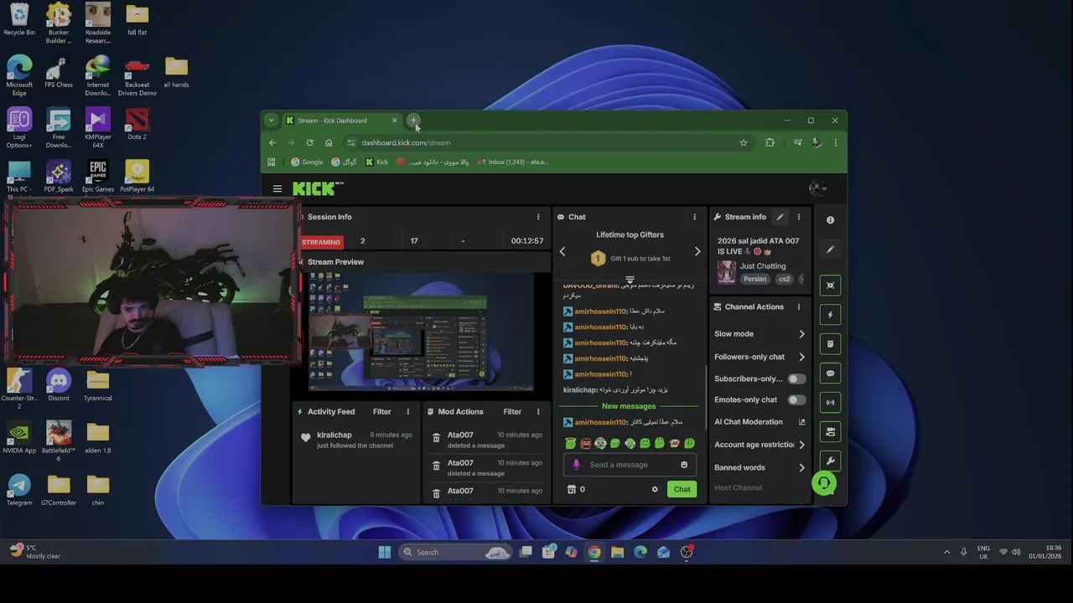Image resolution: width=1073 pixels, height=603 pixels.
Task: Show next top gifters slide
Action: click(x=697, y=252)
